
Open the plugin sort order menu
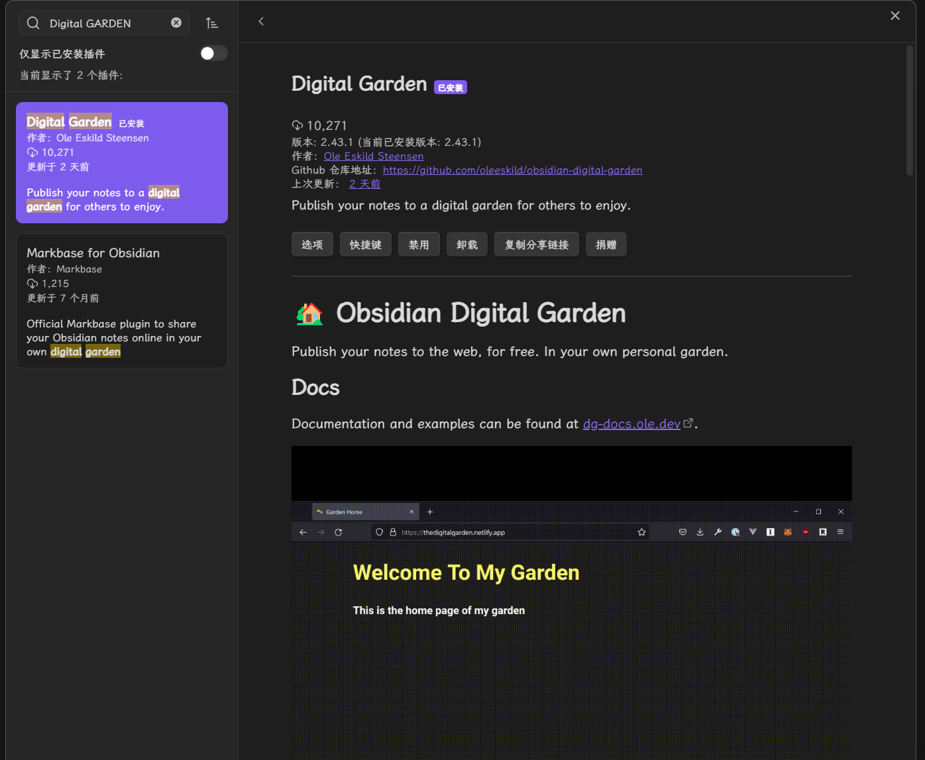coord(212,23)
